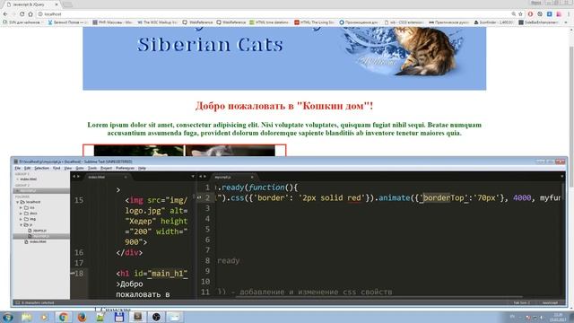
Task: Switch to Chrome in taskbar
Action: (64, 317)
